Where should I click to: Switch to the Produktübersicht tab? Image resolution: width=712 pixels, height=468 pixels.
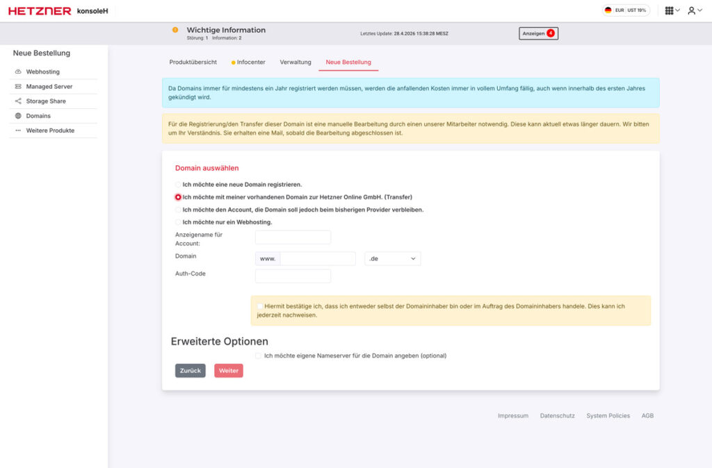click(x=193, y=62)
